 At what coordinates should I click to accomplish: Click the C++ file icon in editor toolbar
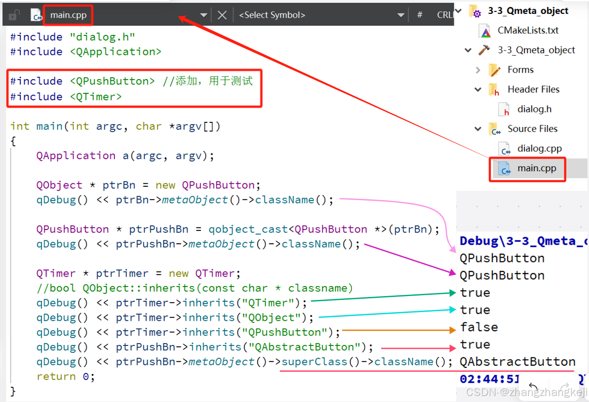[36, 15]
